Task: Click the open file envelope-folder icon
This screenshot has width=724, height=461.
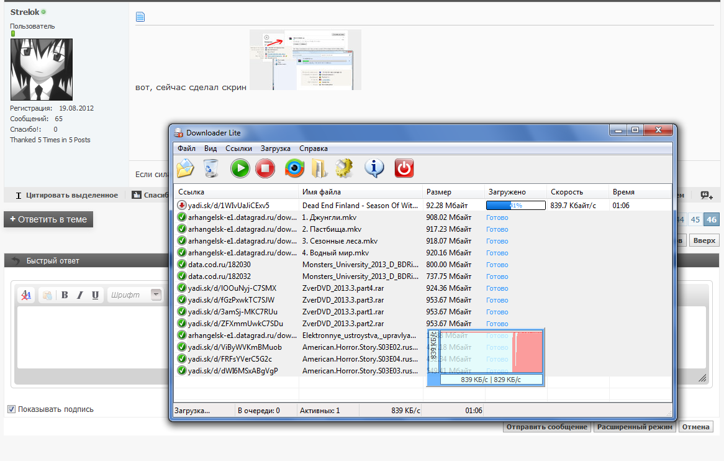Action: point(186,168)
